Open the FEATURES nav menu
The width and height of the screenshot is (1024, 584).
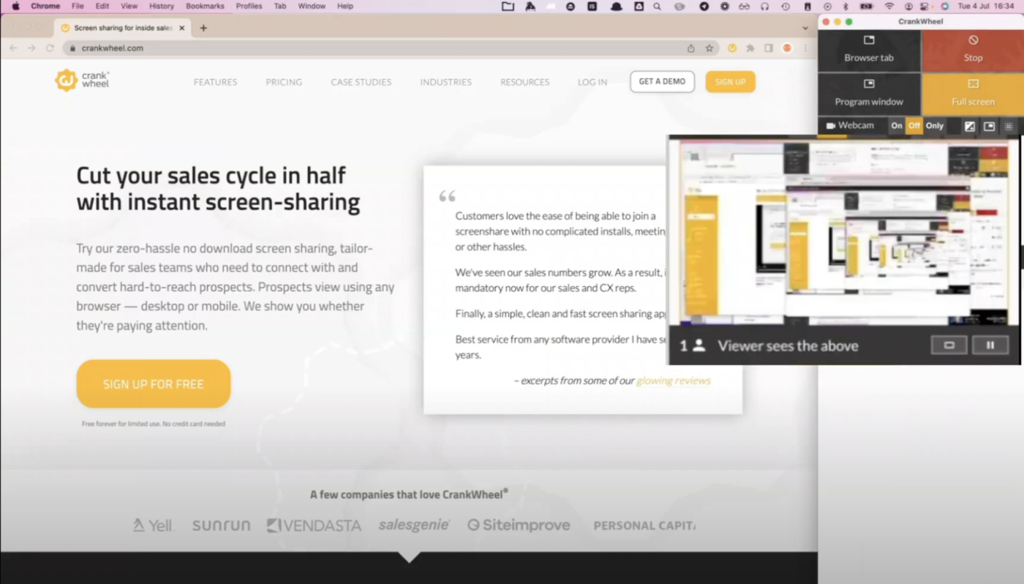click(215, 82)
